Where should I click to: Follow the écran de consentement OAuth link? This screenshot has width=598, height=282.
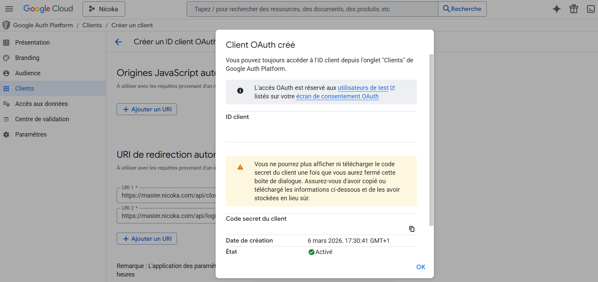[x=337, y=96]
